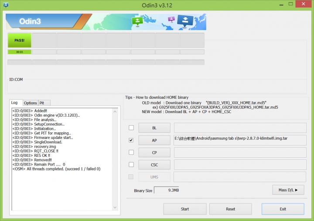Click the 'Binary Size' label
Screen dimensions: 314x221
[x=143, y=190]
